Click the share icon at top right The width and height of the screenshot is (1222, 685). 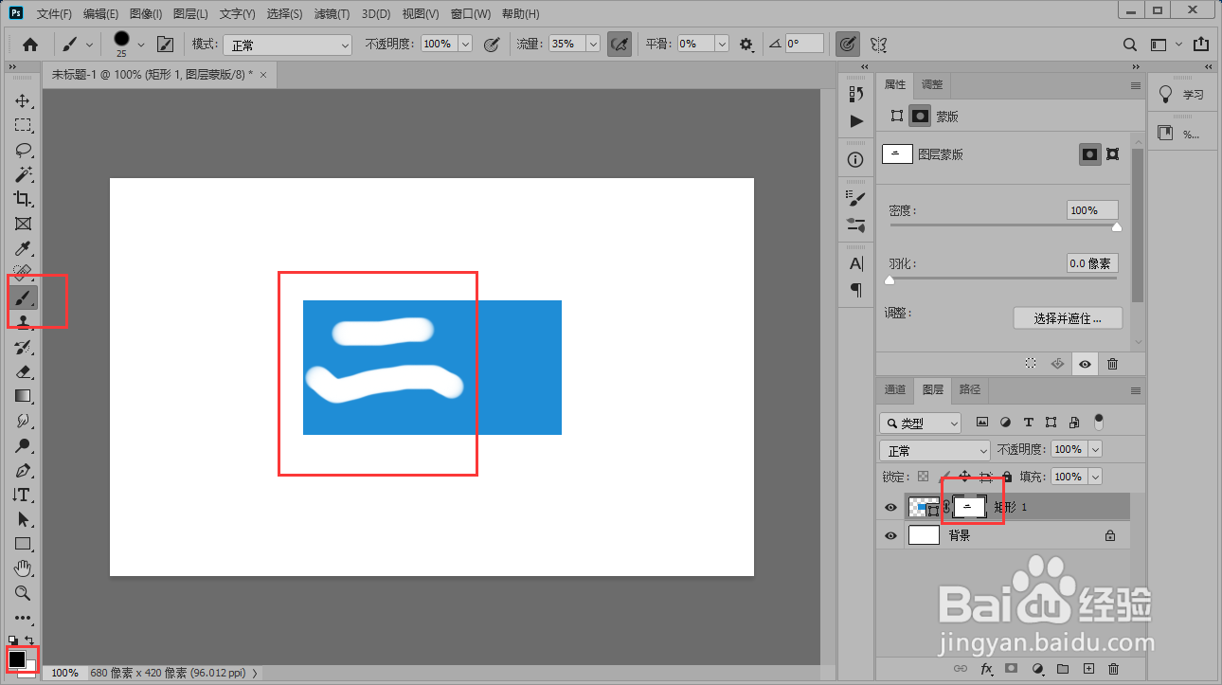[1201, 44]
